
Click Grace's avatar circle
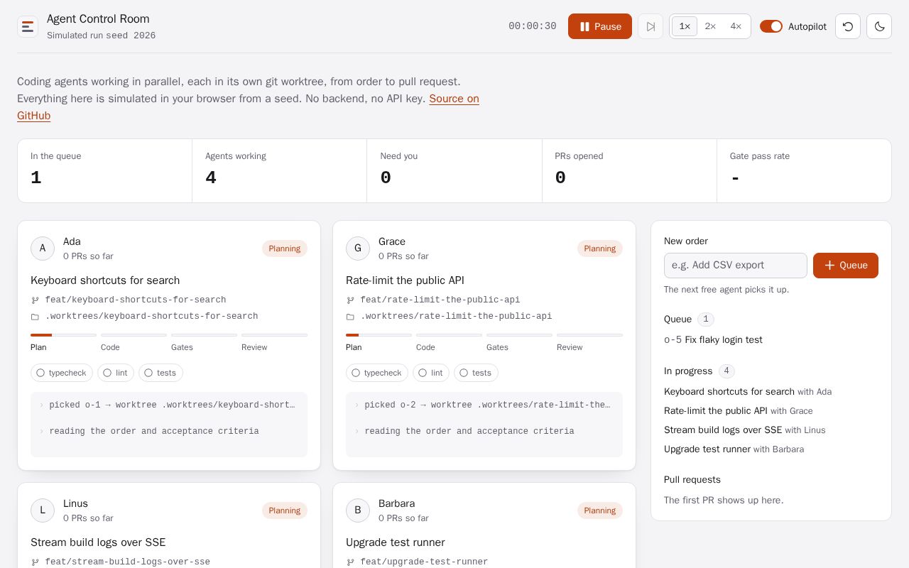pos(358,248)
